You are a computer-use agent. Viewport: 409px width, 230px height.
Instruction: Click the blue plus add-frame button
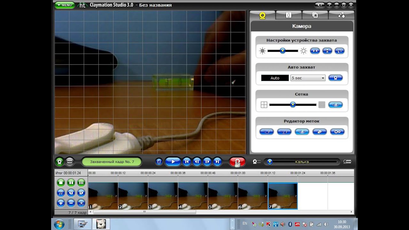[61, 203]
